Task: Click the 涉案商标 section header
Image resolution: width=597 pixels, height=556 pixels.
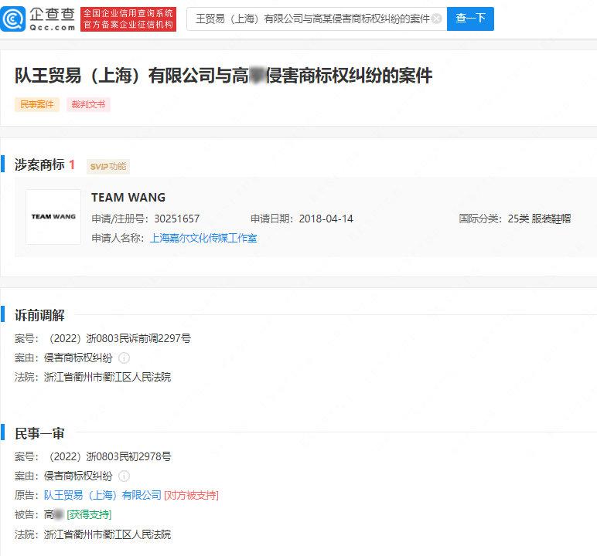Action: (x=39, y=165)
